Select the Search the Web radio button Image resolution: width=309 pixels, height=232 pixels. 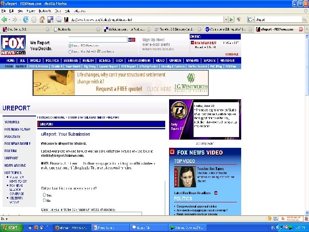[70, 52]
